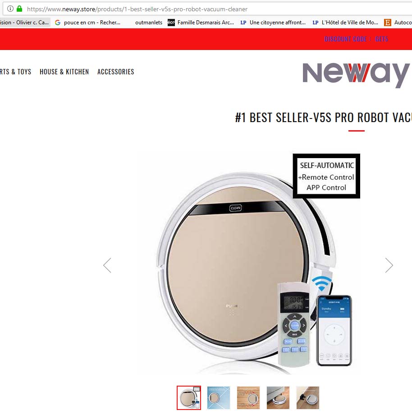Open the L'Hôtel de Ville LP bookmark

coord(345,23)
